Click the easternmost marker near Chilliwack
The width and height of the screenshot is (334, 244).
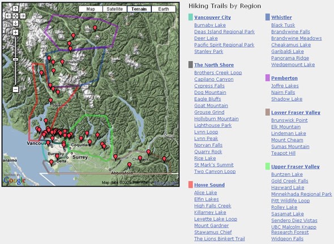164,159
